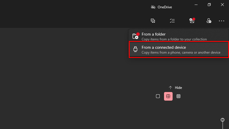Click the USB plug device icon
The image size is (229, 129).
[135, 49]
